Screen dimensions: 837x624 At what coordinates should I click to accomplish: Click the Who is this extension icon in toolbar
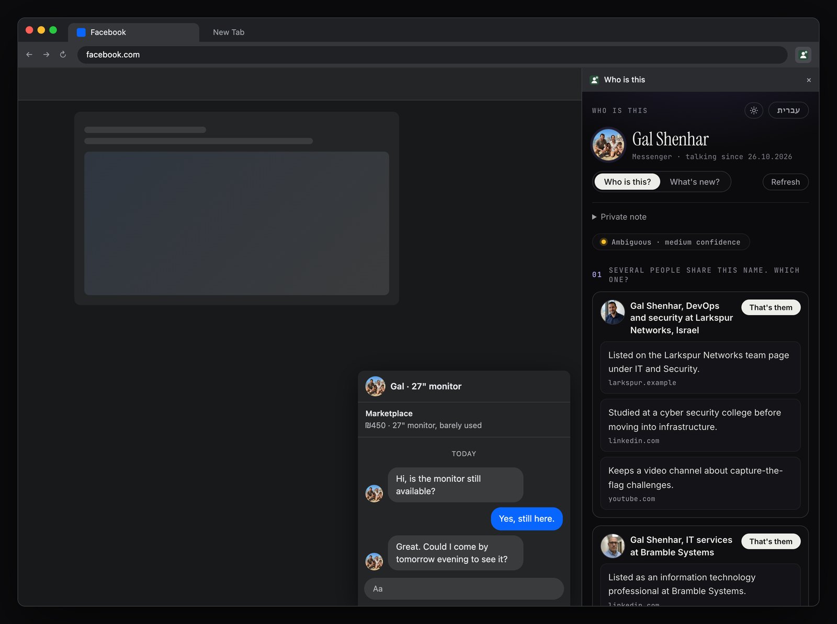tap(803, 55)
